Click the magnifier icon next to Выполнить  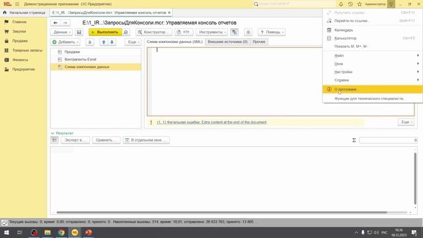click(126, 32)
